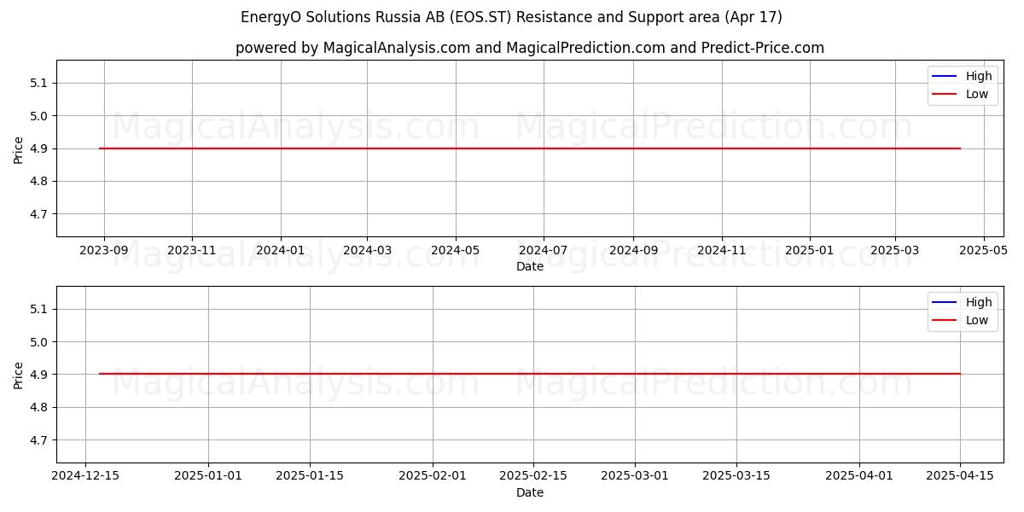Click the '2025-02-01' tick label

[433, 476]
